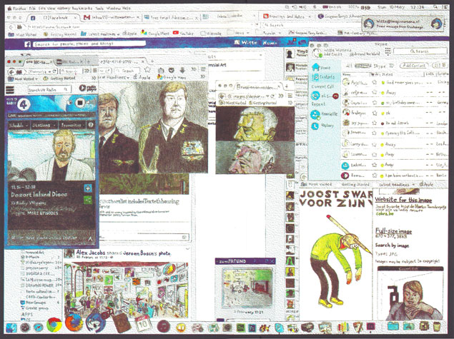Click Home in the Facebook top bar
The width and height of the screenshot is (454, 339).
[x=270, y=43]
